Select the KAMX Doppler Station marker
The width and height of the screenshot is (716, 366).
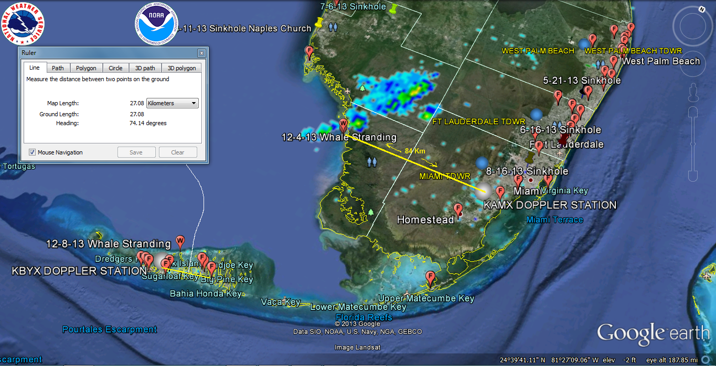[486, 191]
